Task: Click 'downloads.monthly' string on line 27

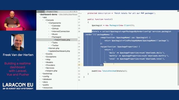Action: pyautogui.click(x=157, y=56)
